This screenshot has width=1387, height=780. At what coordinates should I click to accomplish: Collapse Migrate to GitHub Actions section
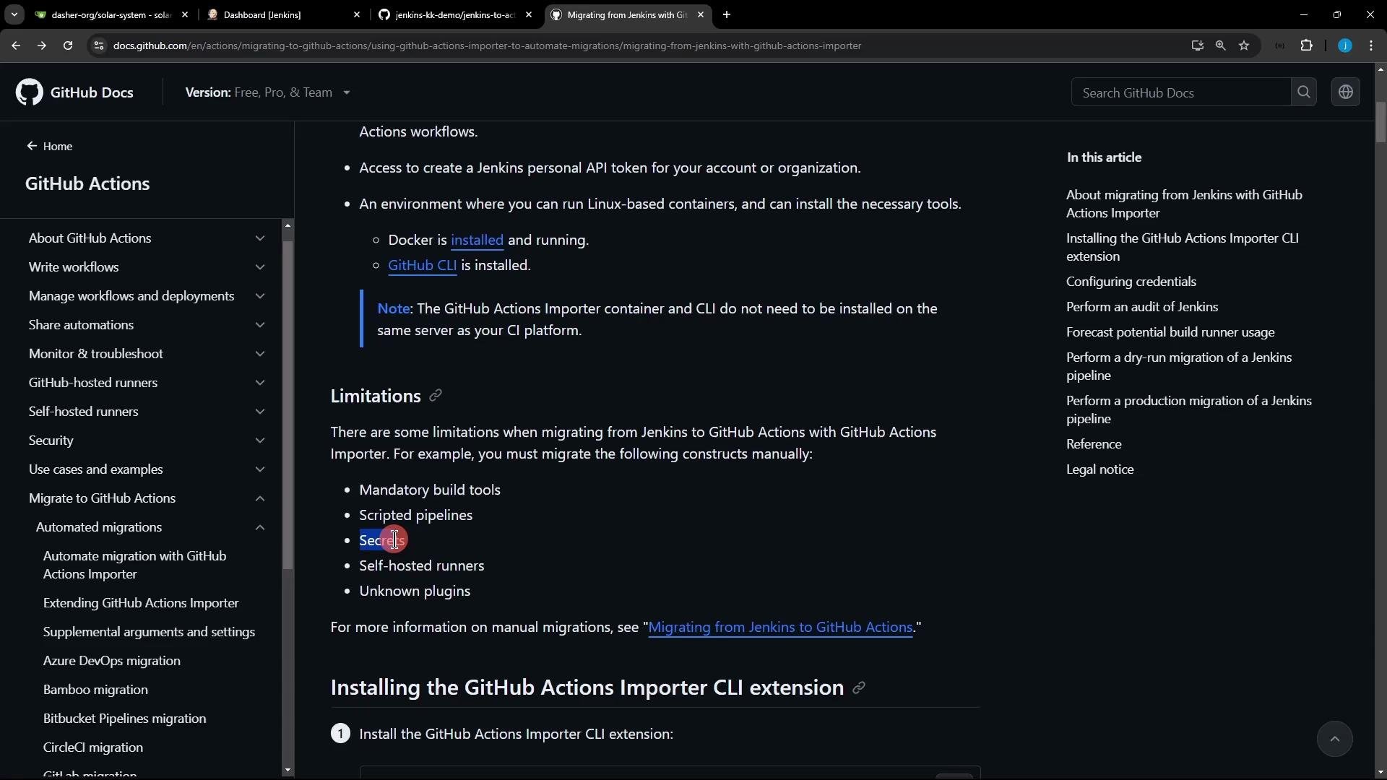tap(147, 498)
